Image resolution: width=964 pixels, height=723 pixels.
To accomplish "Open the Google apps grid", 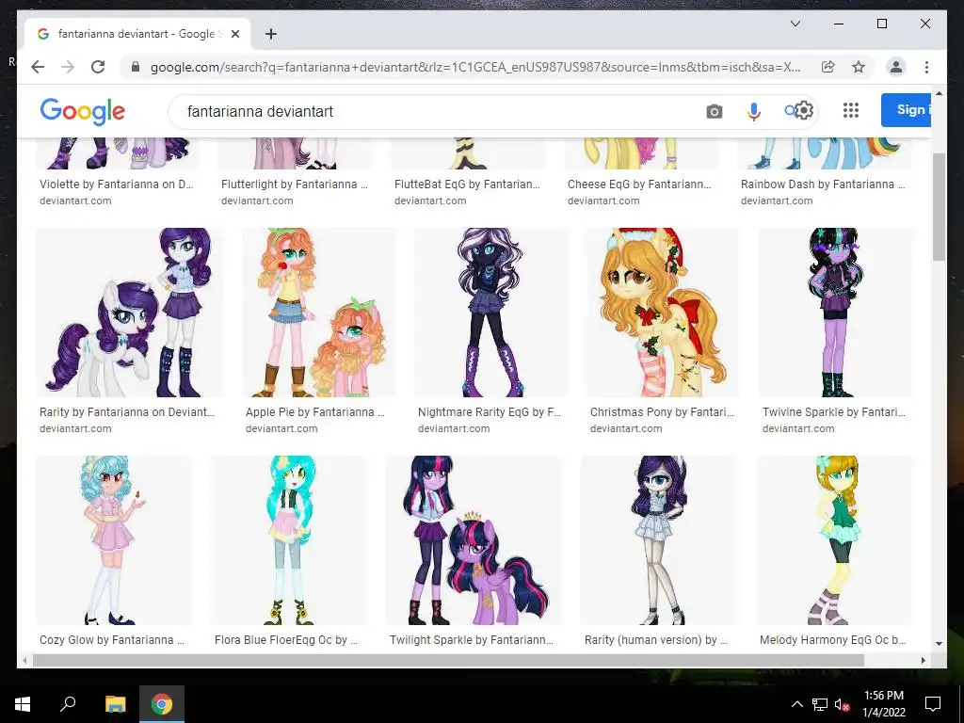I will (x=850, y=111).
